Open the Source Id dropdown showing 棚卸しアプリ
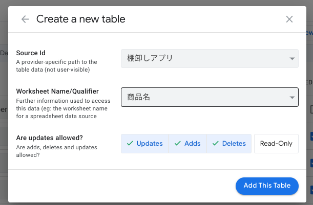Image resolution: width=313 pixels, height=205 pixels. point(205,58)
